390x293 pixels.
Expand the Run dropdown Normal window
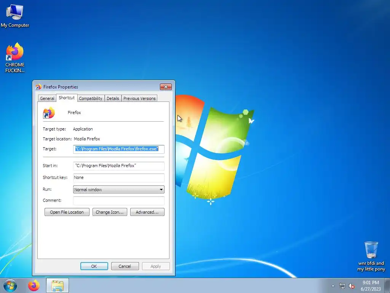pyautogui.click(x=119, y=190)
